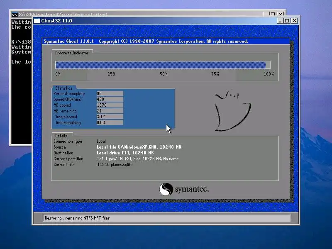This screenshot has height=249, width=332.
Task: Click the Percent complete label
Action: pyautogui.click(x=69, y=94)
